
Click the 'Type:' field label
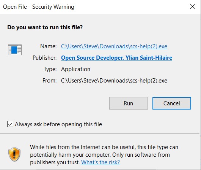(x=50, y=69)
